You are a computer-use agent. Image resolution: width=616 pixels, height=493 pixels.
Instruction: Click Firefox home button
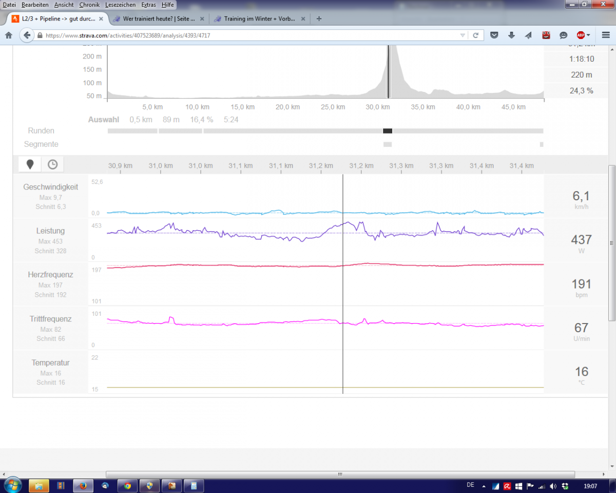click(8, 35)
